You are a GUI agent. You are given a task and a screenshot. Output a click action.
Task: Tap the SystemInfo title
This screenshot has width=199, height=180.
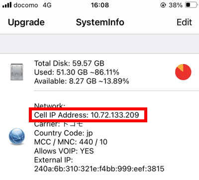(100, 22)
